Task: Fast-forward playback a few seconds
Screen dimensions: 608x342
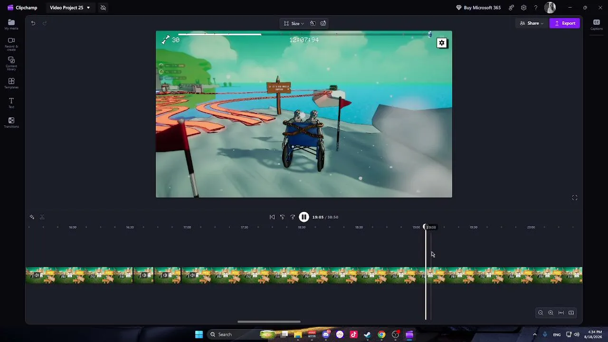Action: 293,217
